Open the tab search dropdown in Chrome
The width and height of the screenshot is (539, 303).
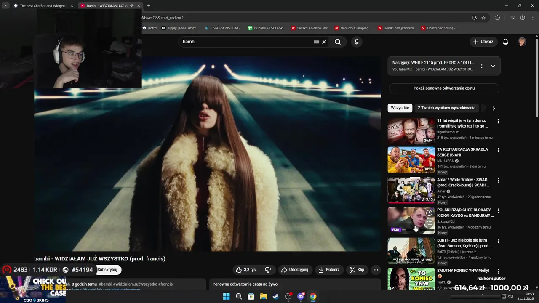coord(5,5)
